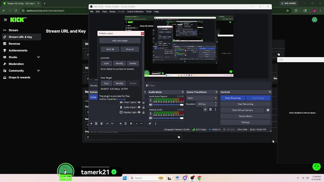Open source properties gear icon
Image resolution: width=324 pixels, height=182 pixels.
point(131,124)
